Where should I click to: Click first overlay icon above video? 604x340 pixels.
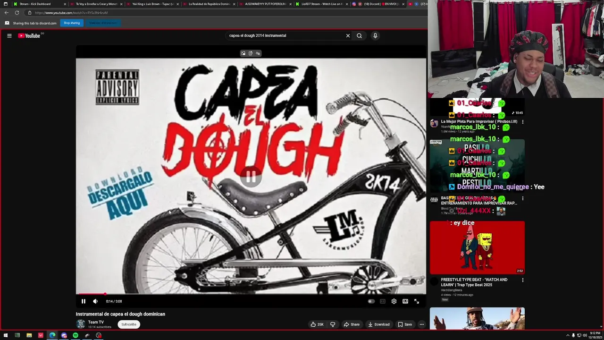click(x=243, y=53)
